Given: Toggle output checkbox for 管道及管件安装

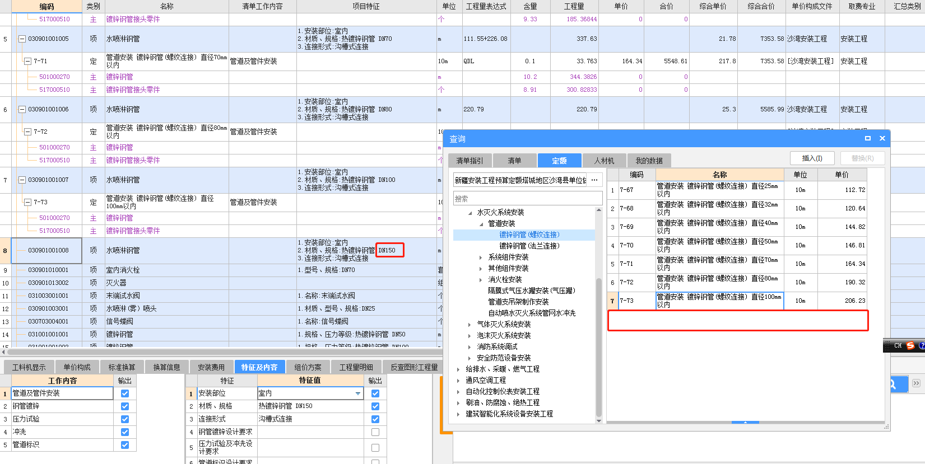Looking at the screenshot, I should pos(125,393).
